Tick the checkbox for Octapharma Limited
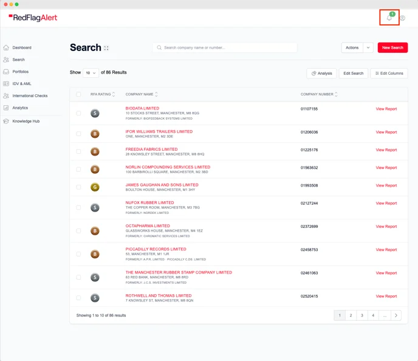The width and height of the screenshot is (418, 361). click(x=78, y=231)
